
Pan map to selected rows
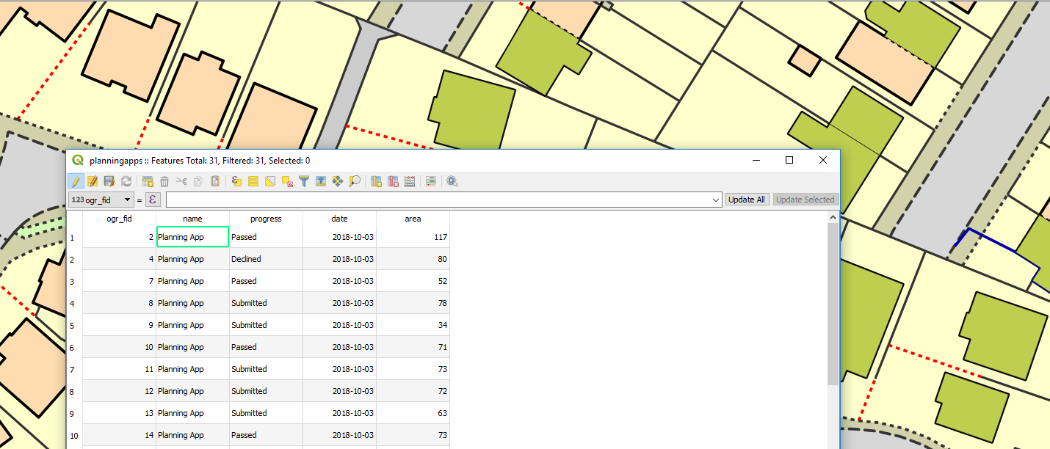(x=337, y=181)
